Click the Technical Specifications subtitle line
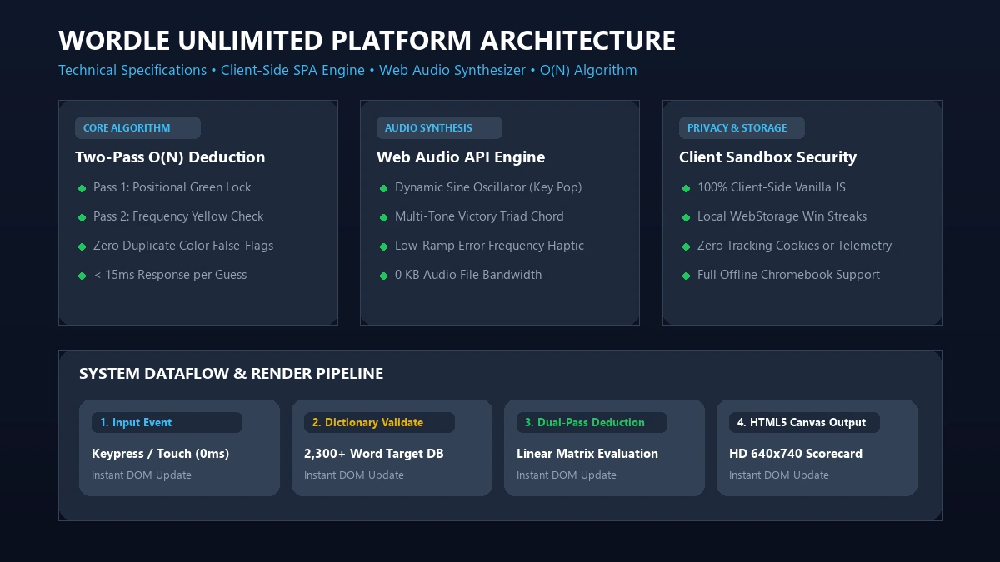 tap(347, 70)
